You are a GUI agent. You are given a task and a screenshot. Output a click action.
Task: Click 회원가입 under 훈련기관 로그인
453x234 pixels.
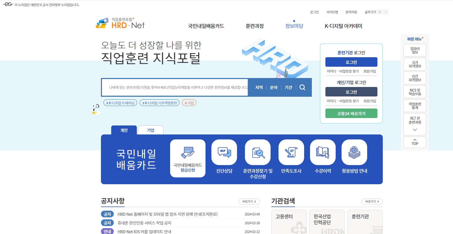click(x=370, y=71)
